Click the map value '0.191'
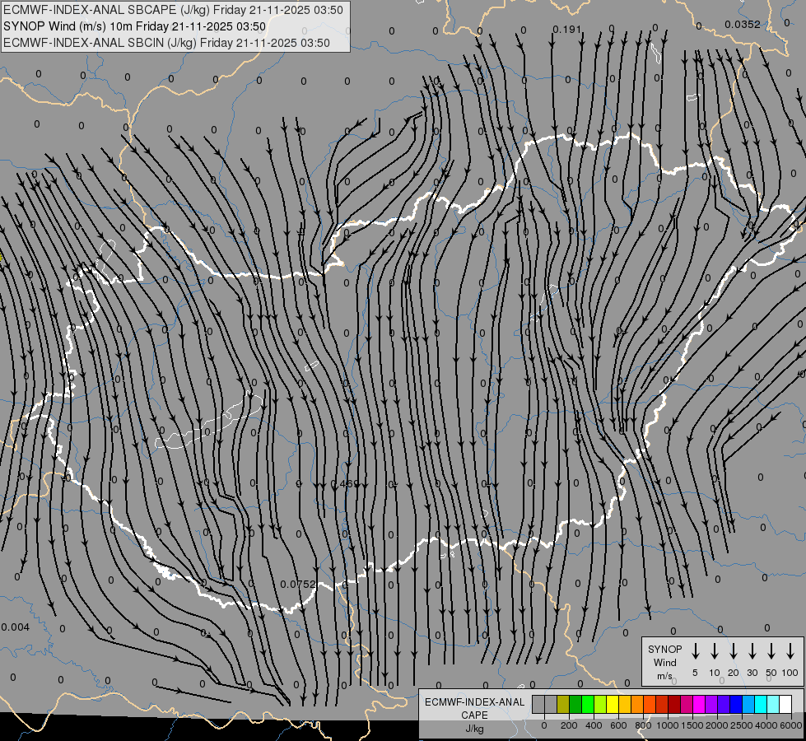 (x=566, y=30)
